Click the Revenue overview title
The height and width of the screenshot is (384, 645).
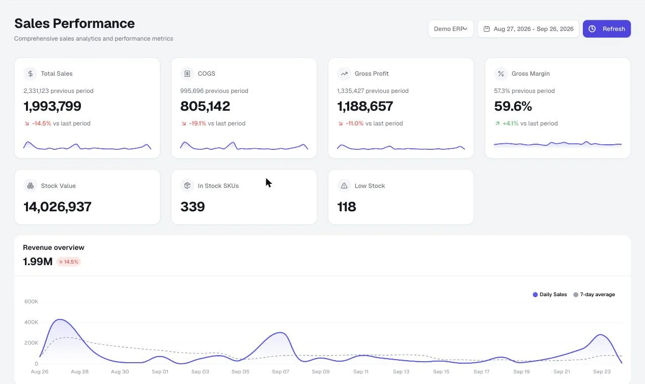(x=53, y=248)
